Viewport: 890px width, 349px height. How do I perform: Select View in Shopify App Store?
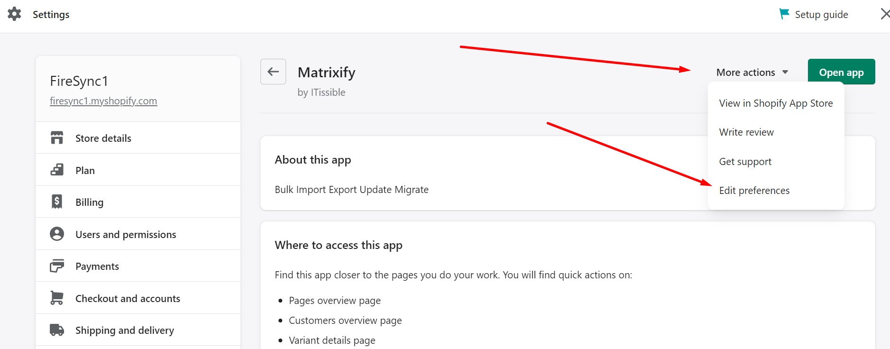tap(776, 103)
